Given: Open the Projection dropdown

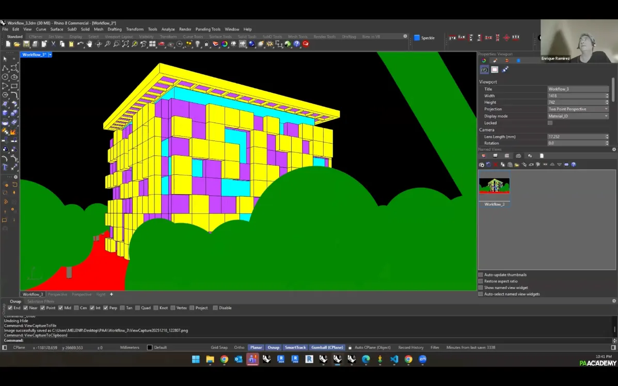Looking at the screenshot, I should (578, 109).
